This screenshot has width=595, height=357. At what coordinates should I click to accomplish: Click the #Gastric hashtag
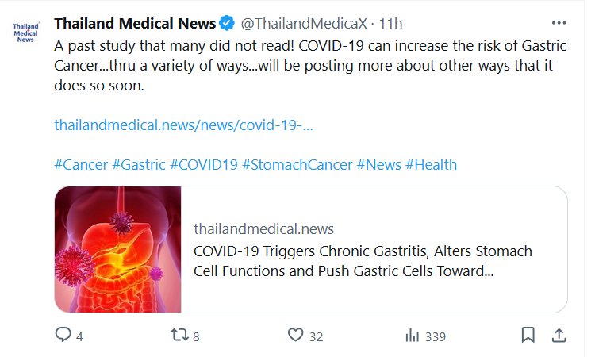click(x=139, y=165)
